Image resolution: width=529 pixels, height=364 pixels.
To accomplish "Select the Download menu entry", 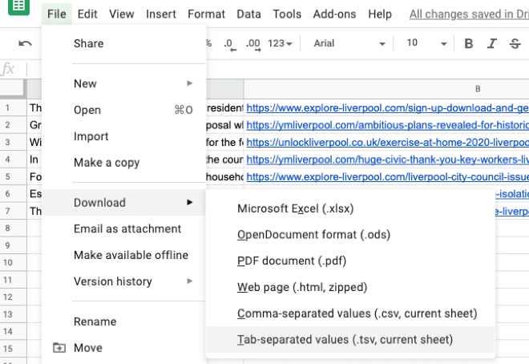I will [x=123, y=202].
